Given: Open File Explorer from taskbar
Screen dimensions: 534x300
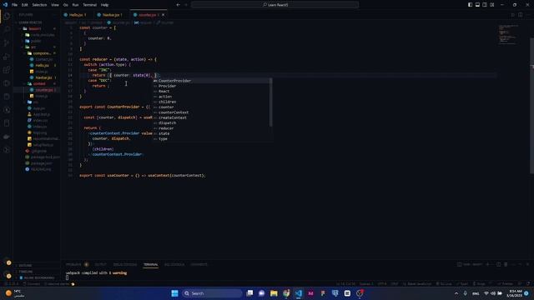Looking at the screenshot, I should pyautogui.click(x=274, y=293).
